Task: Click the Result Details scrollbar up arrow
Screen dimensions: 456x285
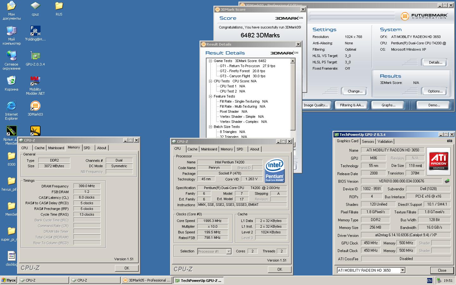Action: 293,61
